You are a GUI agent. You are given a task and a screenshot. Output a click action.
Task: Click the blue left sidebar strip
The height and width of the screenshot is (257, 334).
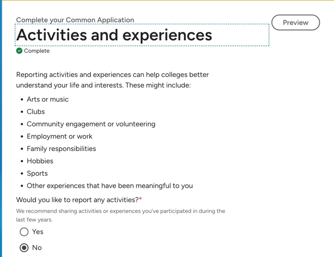pyautogui.click(x=1, y=128)
